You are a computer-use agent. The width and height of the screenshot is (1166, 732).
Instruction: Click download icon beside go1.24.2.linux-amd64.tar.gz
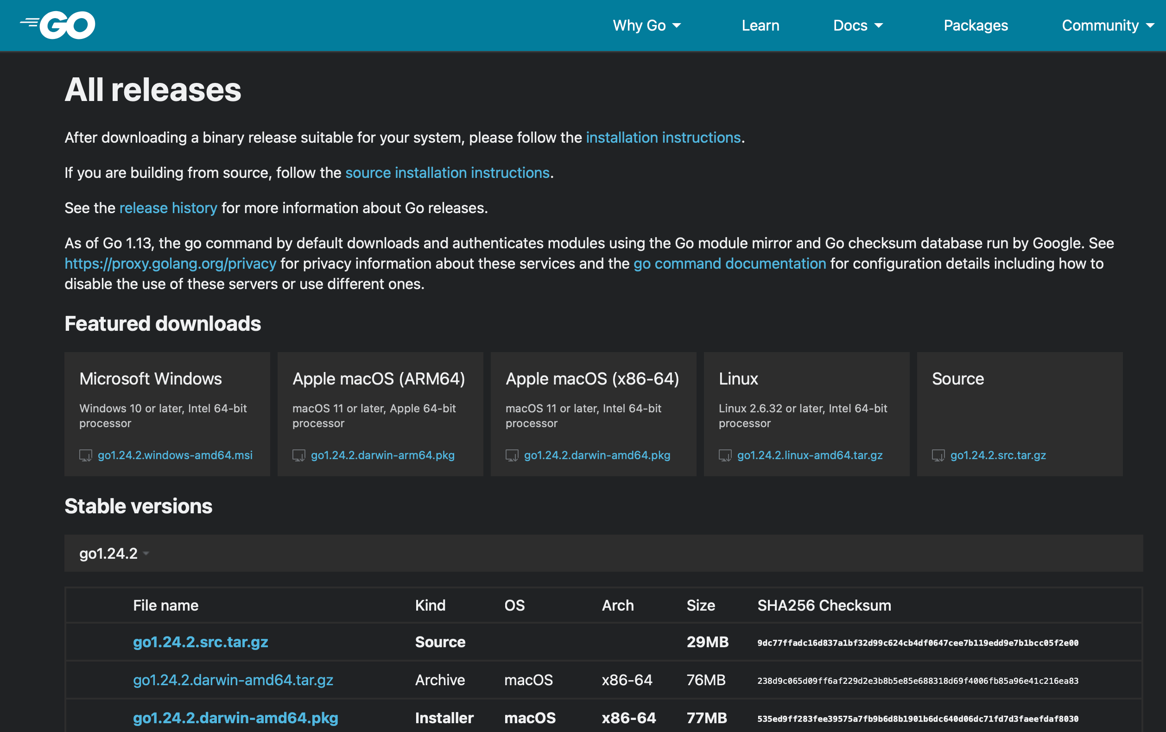[725, 455]
